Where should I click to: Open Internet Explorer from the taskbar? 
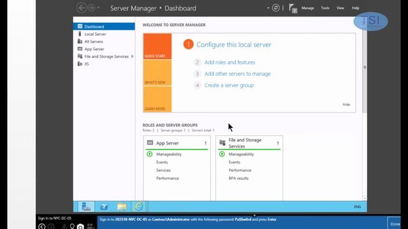pyautogui.click(x=139, y=207)
